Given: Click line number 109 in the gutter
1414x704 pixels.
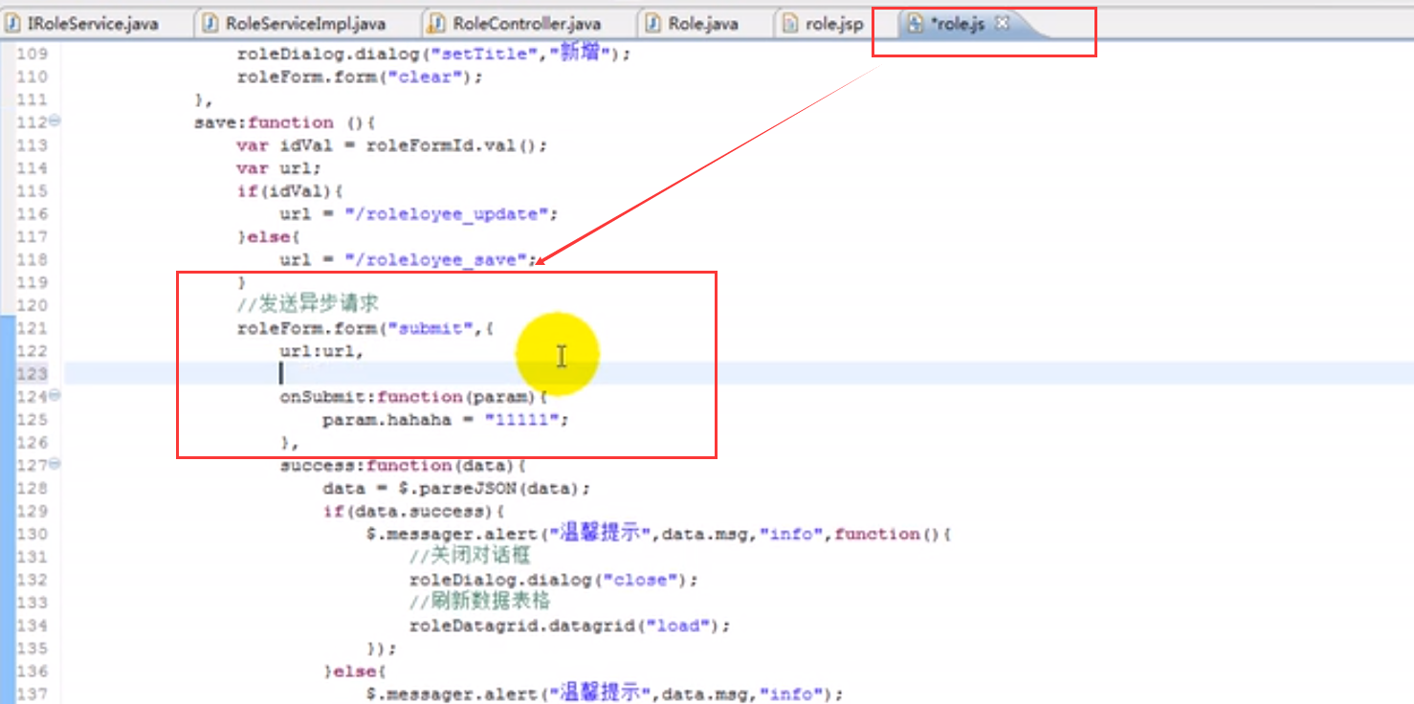Looking at the screenshot, I should pos(32,55).
